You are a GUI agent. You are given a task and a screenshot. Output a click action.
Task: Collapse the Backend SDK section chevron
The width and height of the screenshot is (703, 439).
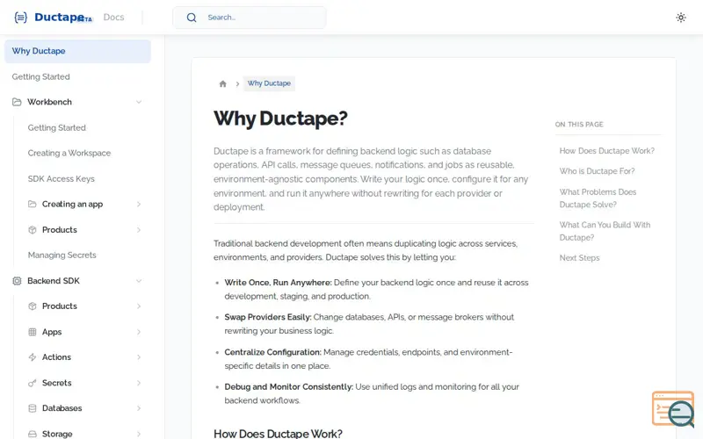pos(139,281)
